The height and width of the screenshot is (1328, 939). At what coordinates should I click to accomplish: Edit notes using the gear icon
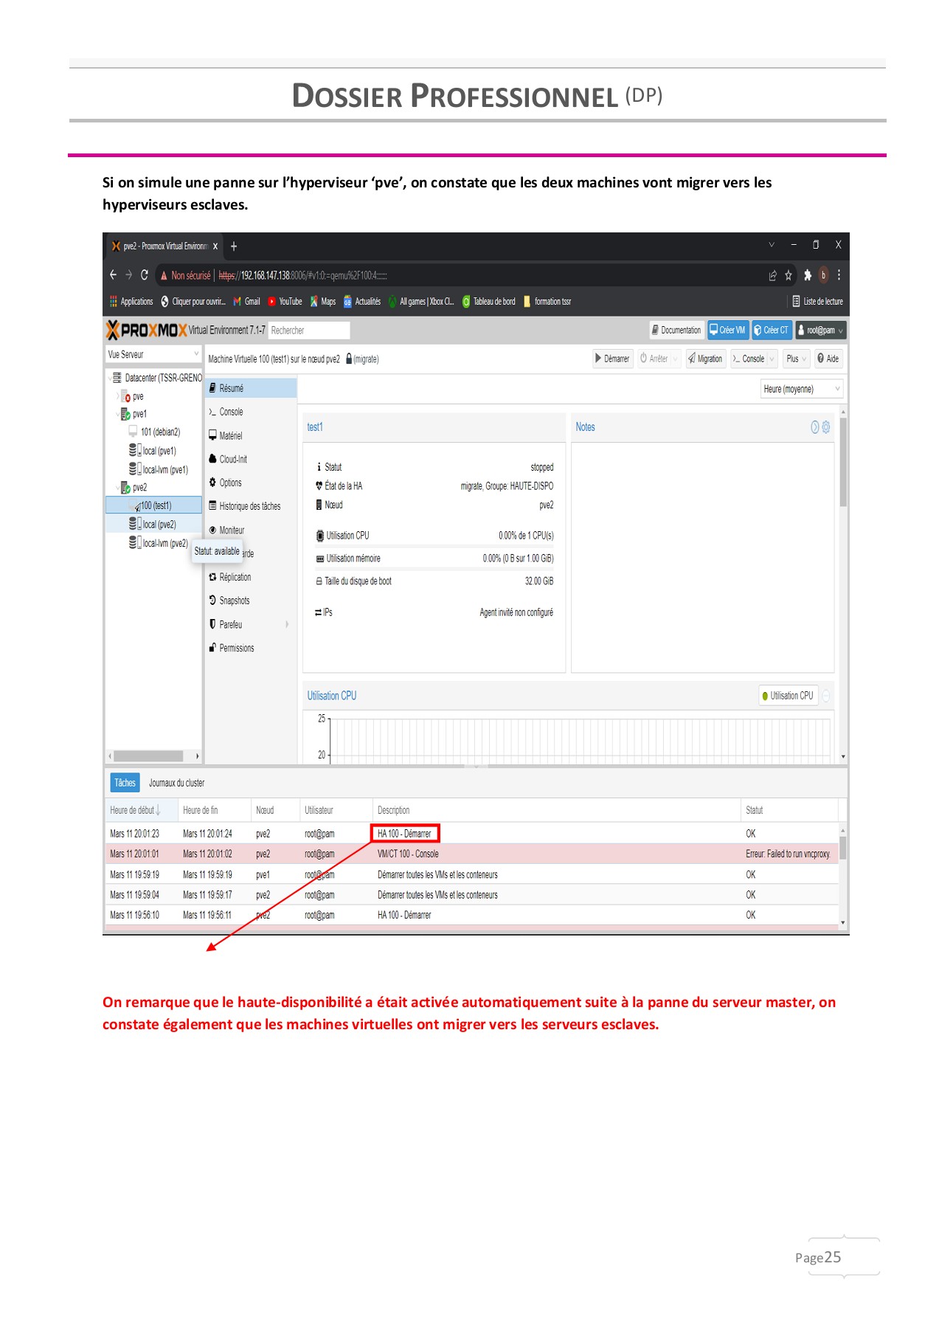[825, 427]
